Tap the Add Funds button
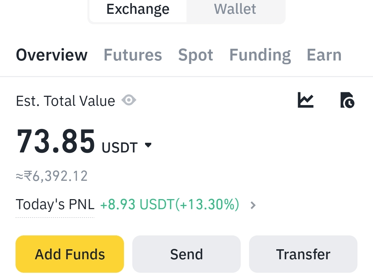The height and width of the screenshot is (280, 373). 70,254
